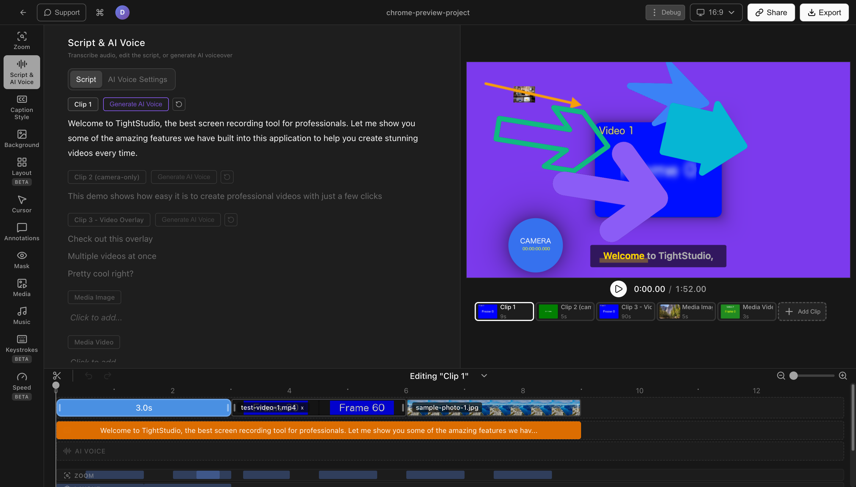The width and height of the screenshot is (856, 487).
Task: Select the orange caption track block
Action: (x=319, y=431)
